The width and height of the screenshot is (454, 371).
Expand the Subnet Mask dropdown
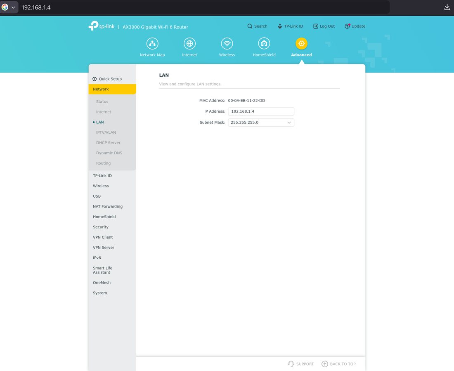261,123
